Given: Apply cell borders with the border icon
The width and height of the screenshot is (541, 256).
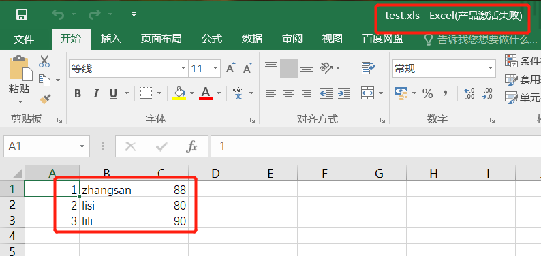Looking at the screenshot, I should pos(146,93).
